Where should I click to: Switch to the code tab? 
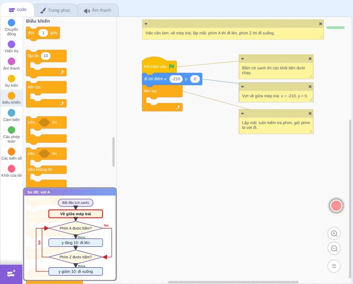(x=17, y=10)
